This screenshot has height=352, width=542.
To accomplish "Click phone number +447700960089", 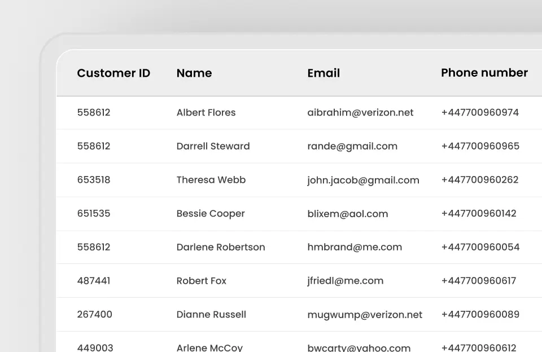I will (x=480, y=314).
